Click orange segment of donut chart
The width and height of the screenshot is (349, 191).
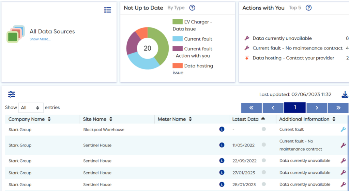click(142, 33)
